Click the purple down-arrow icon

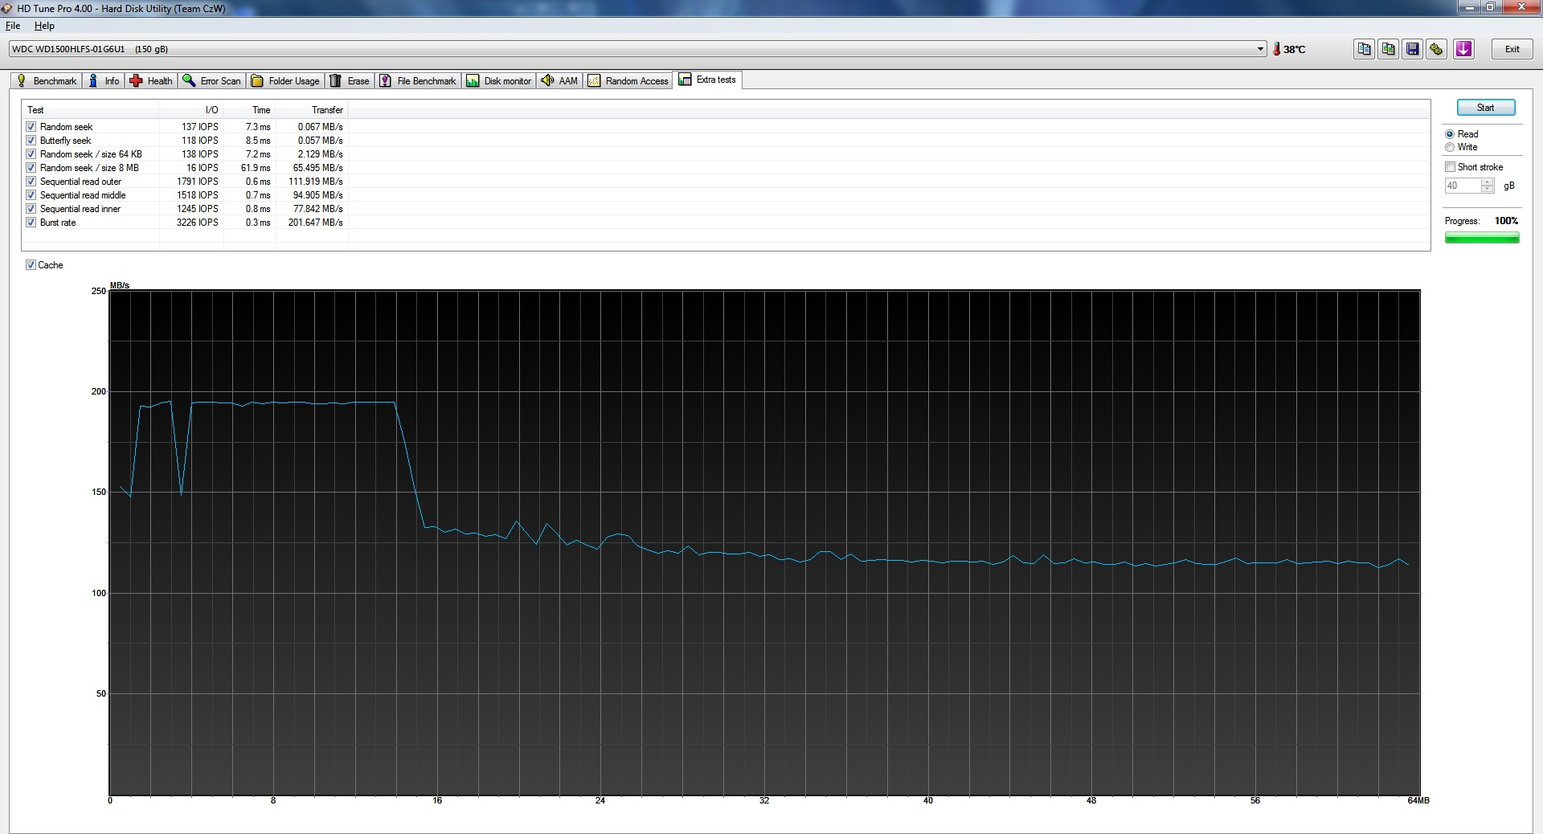pos(1463,49)
